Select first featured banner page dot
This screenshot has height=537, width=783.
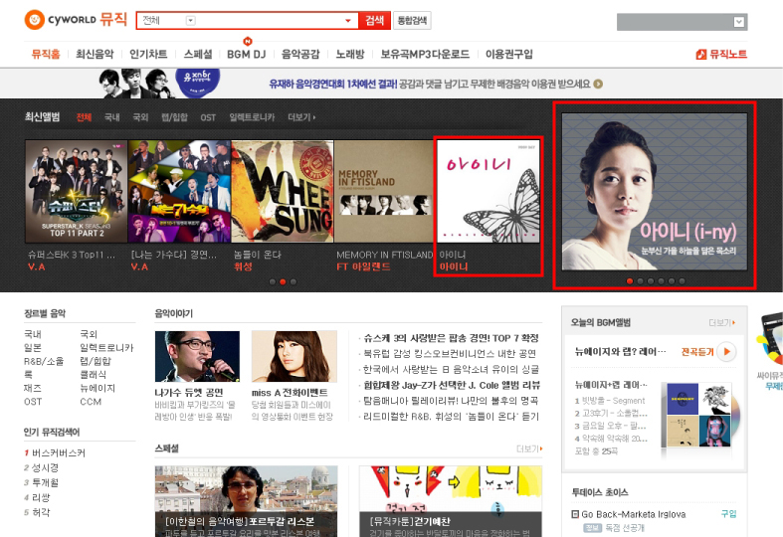[630, 281]
